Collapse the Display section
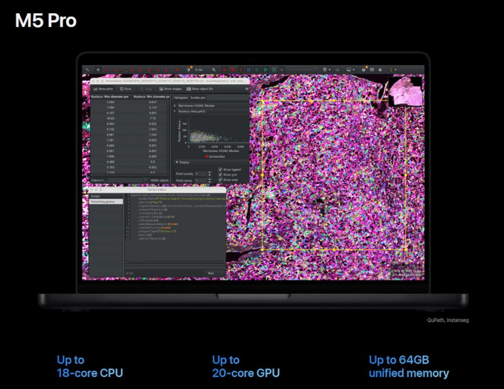504x389 pixels. [x=177, y=162]
